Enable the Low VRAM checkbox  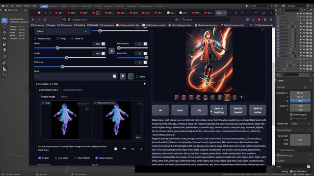[55, 158]
